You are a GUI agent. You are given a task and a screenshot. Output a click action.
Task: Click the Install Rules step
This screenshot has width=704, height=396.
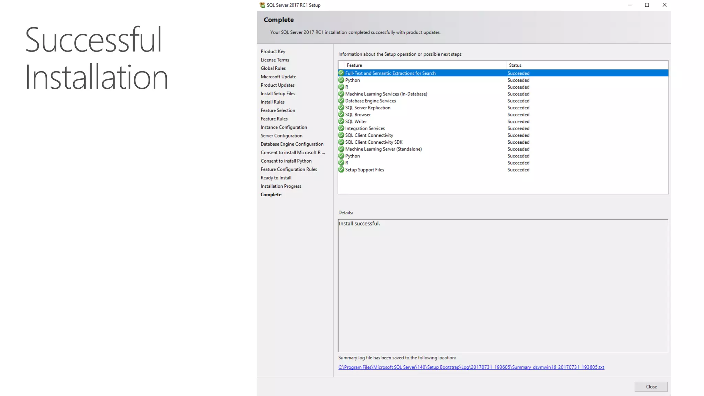click(x=273, y=102)
